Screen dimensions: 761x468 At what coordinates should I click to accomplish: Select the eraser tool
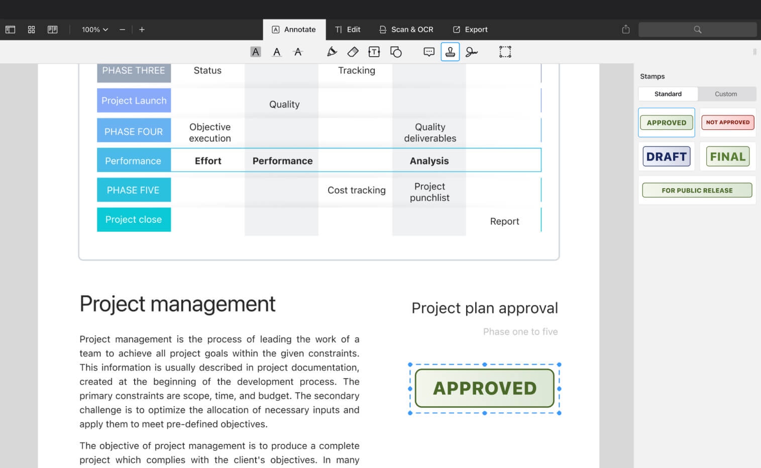coord(353,52)
